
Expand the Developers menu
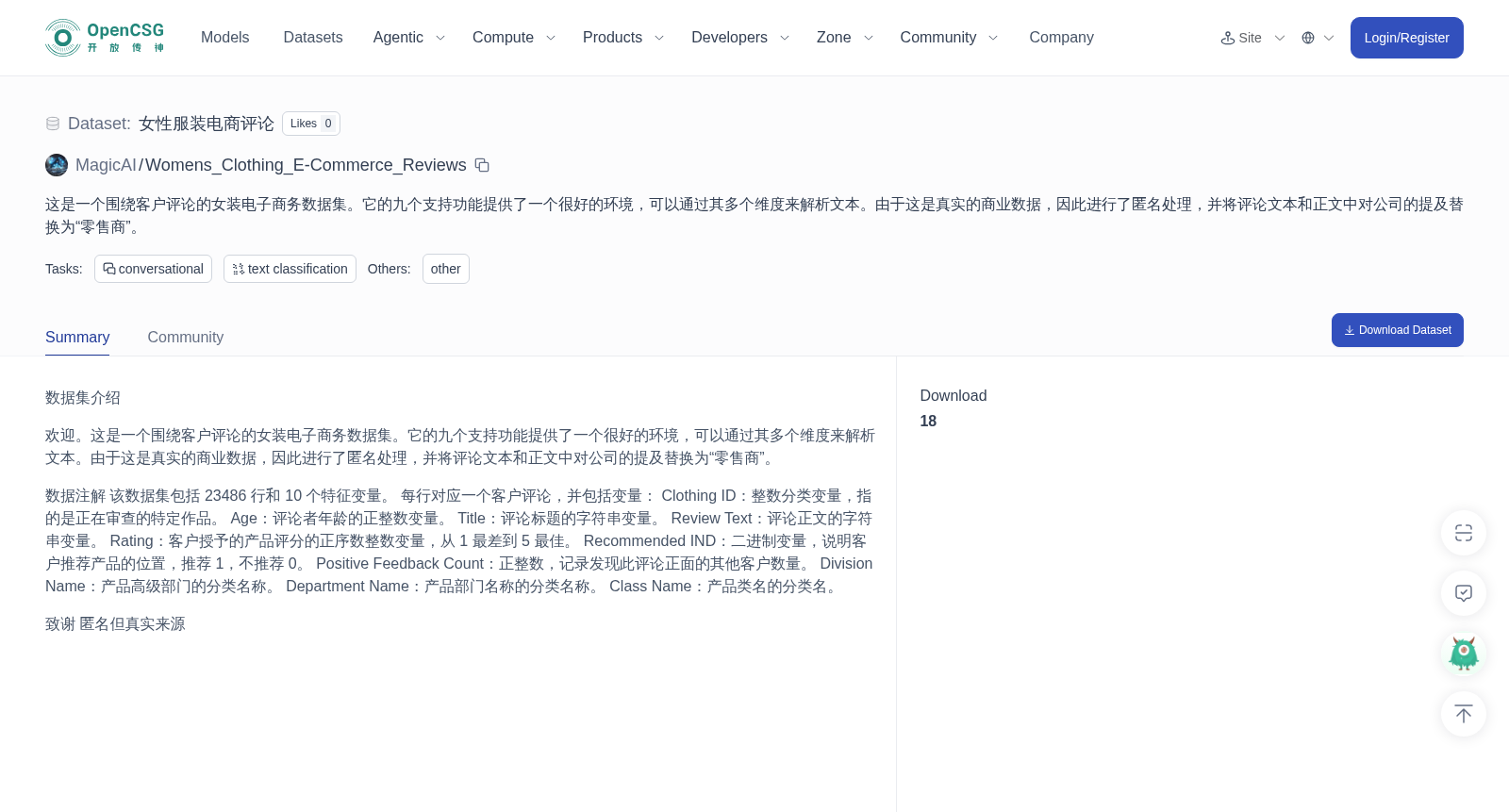click(x=740, y=38)
